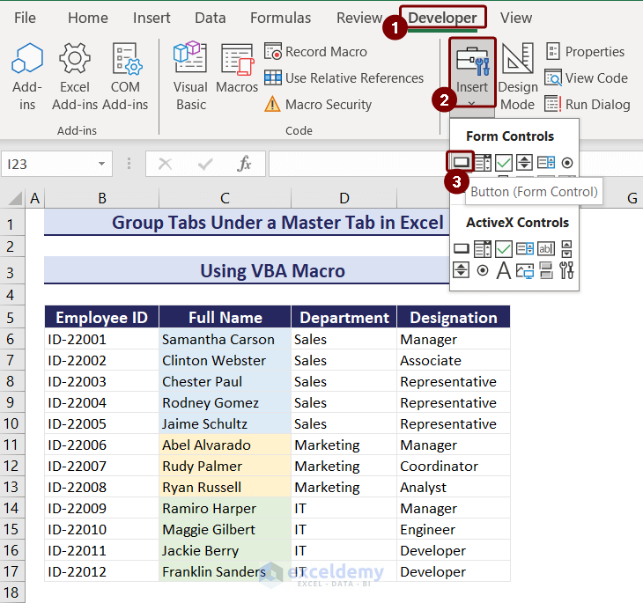Open the Visual Basic editor
643x603 pixels.
190,77
